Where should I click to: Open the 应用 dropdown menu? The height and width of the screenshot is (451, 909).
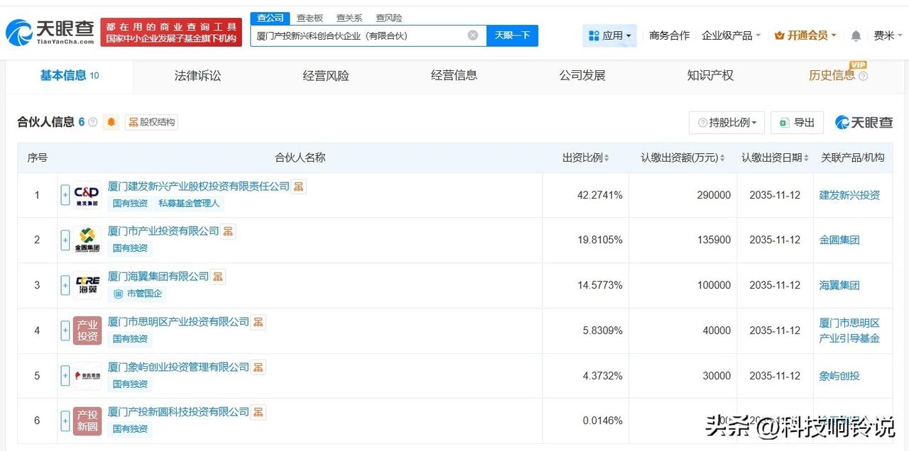click(x=609, y=35)
